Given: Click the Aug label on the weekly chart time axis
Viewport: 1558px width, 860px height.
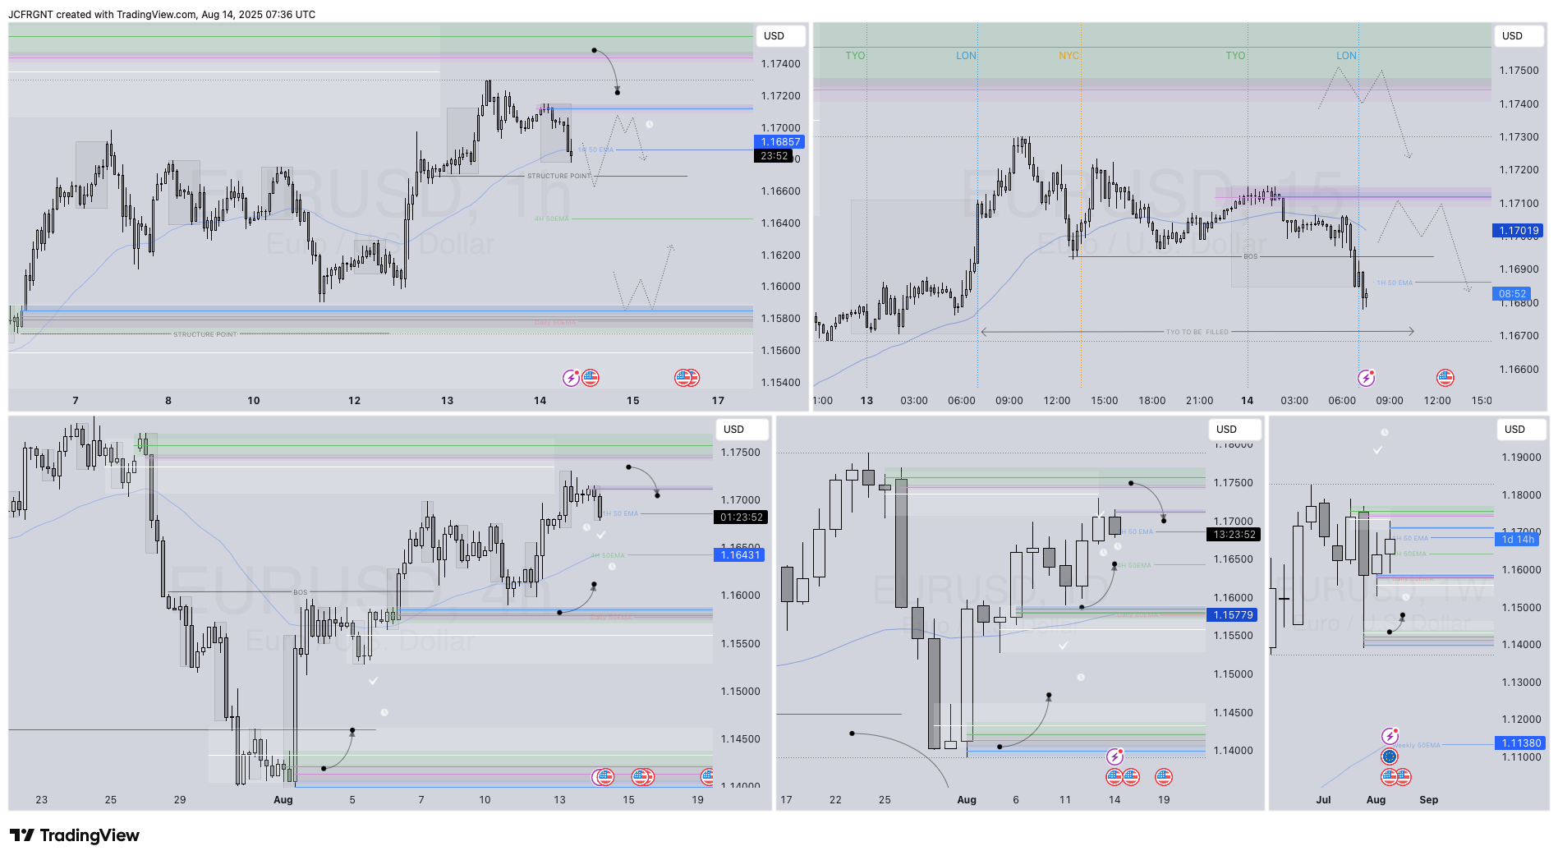Looking at the screenshot, I should click(1376, 800).
